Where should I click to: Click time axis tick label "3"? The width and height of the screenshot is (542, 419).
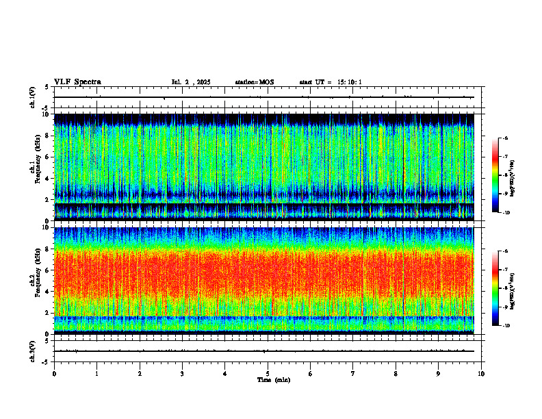(182, 374)
